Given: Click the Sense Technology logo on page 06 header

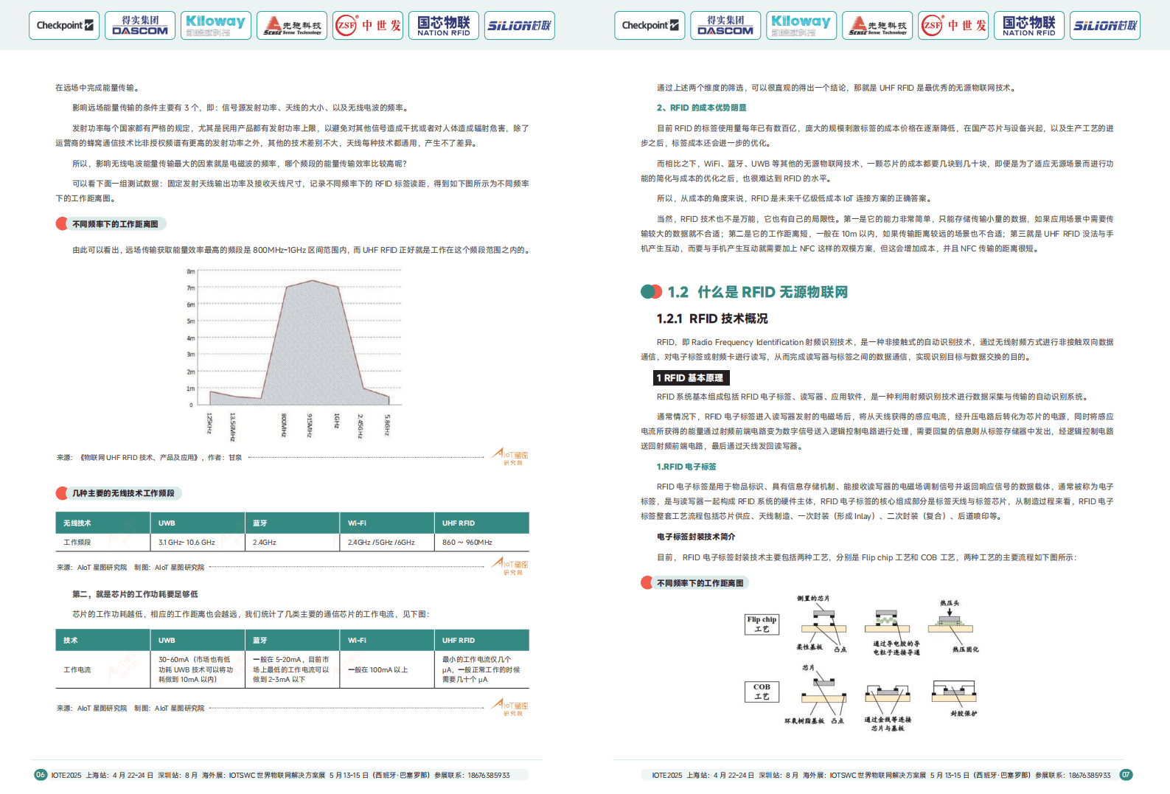Looking at the screenshot, I should [x=292, y=26].
